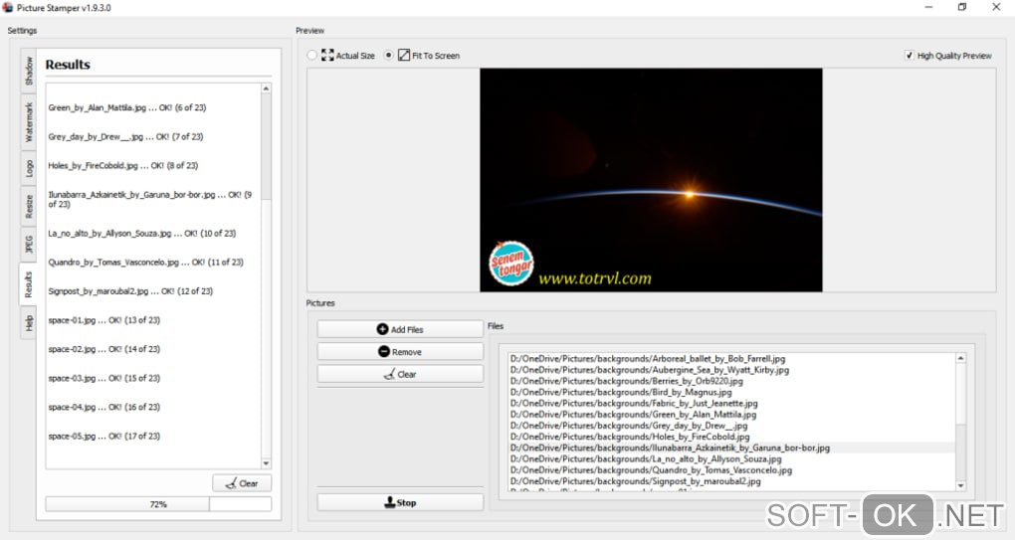Open the Help tab
This screenshot has height=540, width=1015.
pyautogui.click(x=29, y=322)
